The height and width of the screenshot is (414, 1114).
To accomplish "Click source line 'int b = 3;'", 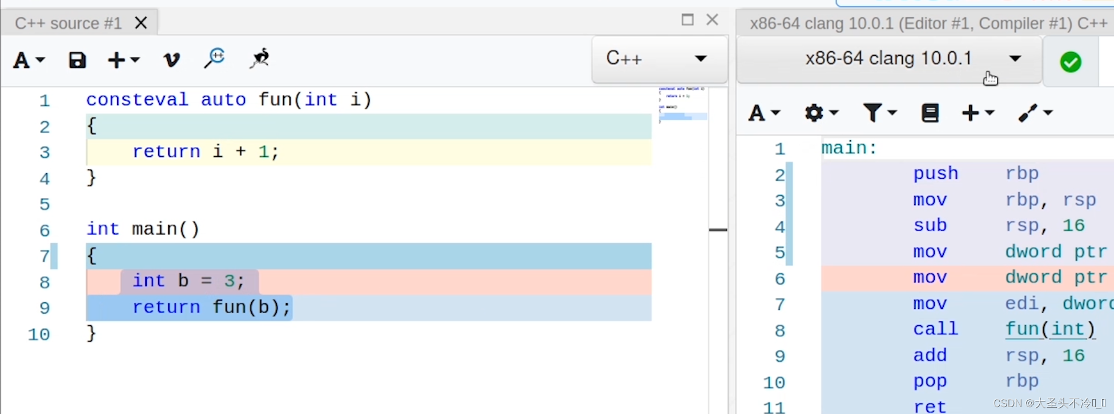I will click(188, 281).
